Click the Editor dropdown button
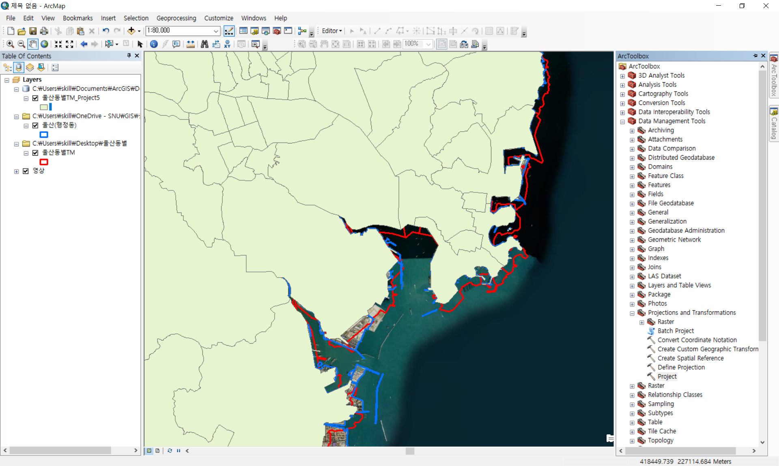Image resolution: width=779 pixels, height=466 pixels. 332,31
